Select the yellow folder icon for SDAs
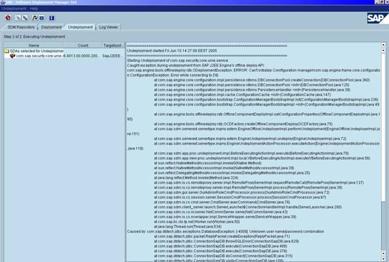 [6, 51]
